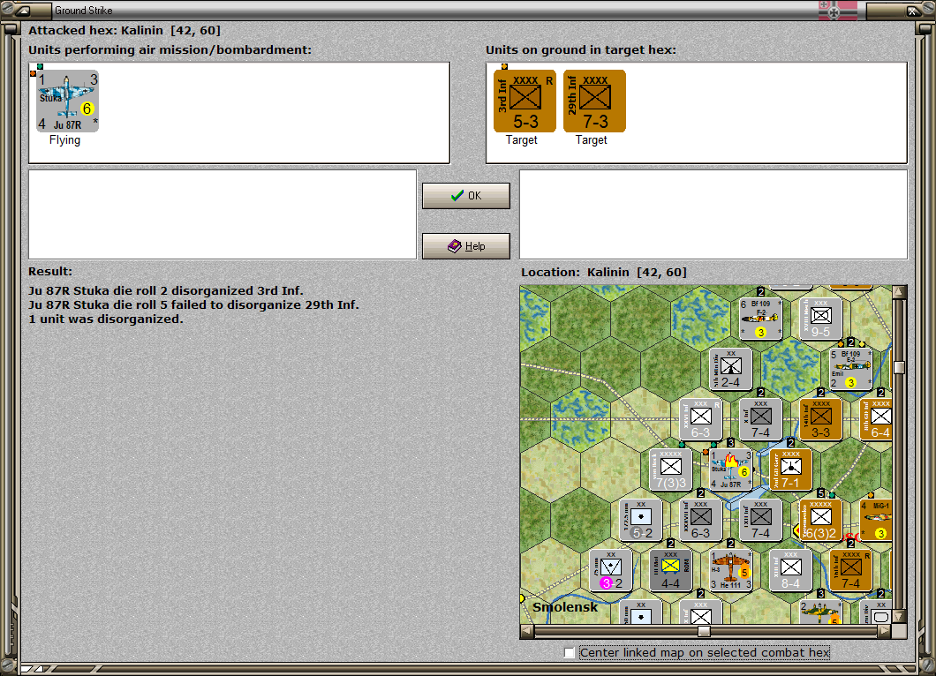936x676 pixels.
Task: Click the X Inf 7-4 counter on map
Action: tap(760, 419)
